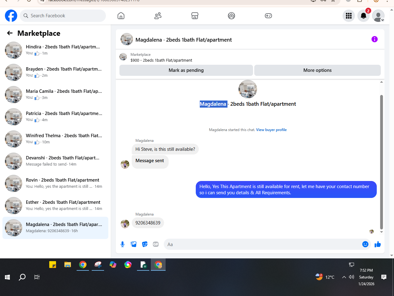
Task: Open conversation info purple icon
Action: 375,39
